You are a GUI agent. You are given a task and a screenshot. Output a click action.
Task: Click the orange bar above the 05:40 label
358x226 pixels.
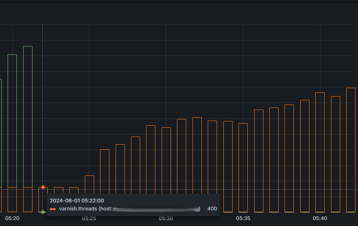[320, 152]
